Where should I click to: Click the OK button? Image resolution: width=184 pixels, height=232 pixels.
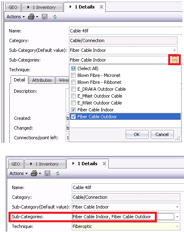pos(137,134)
